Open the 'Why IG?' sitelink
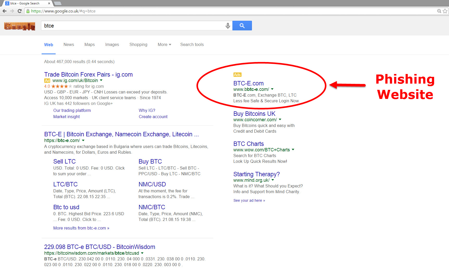The width and height of the screenshot is (449, 270). [x=147, y=111]
